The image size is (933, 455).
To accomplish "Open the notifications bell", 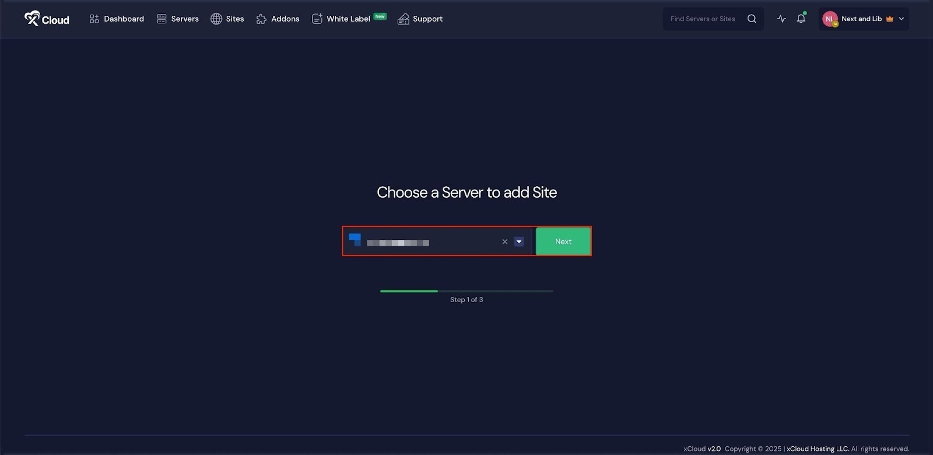I will (x=801, y=18).
